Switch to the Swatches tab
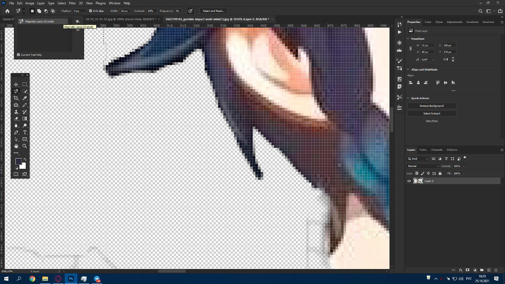Viewport: 505px width, 284px height. (x=488, y=22)
